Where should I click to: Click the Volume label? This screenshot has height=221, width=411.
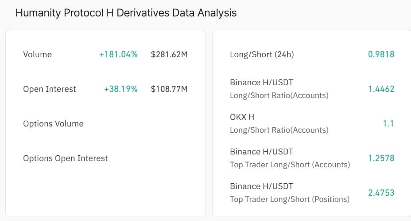(38, 55)
